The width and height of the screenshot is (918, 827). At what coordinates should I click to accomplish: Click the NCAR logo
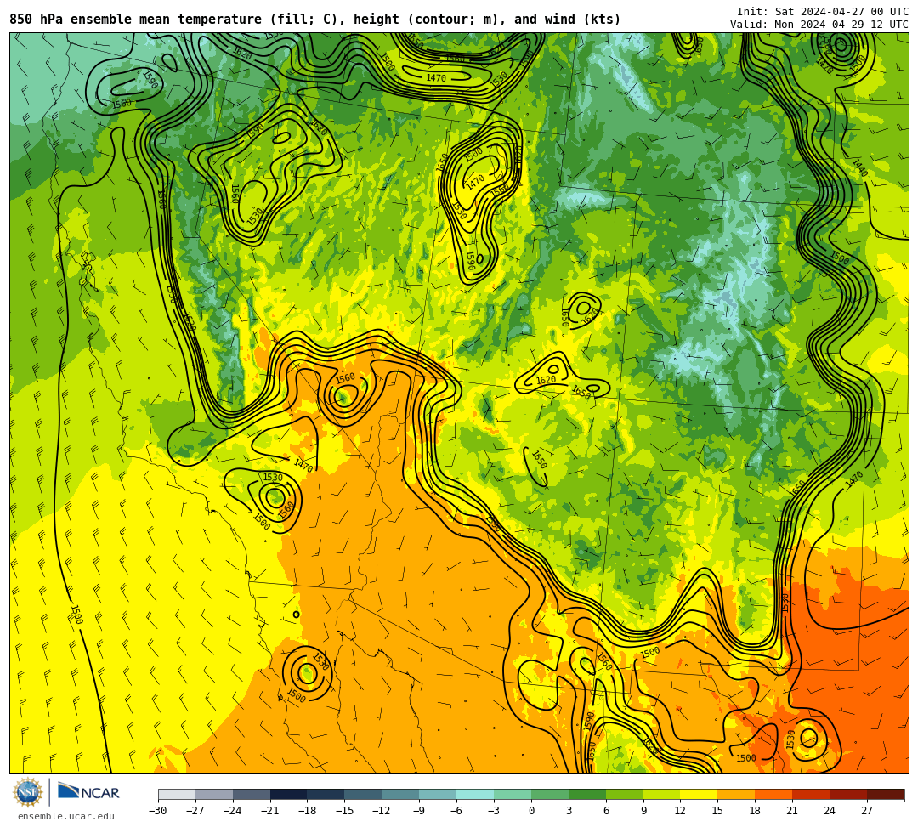88,792
